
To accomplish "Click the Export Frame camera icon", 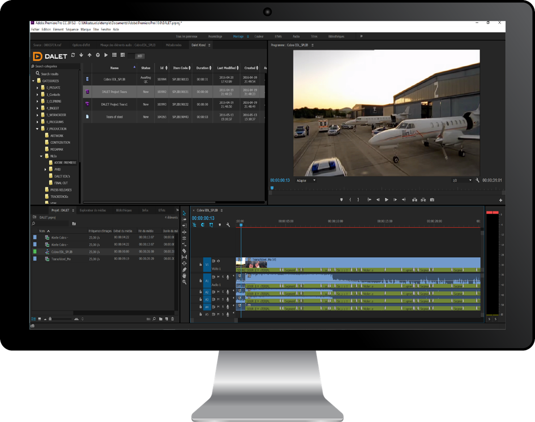I will (x=432, y=199).
